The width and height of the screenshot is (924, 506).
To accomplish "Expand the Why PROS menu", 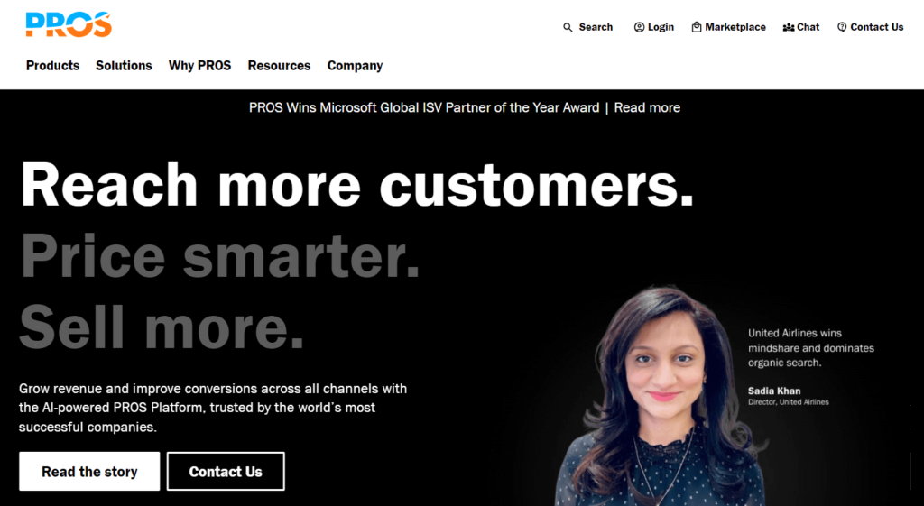I will point(199,65).
